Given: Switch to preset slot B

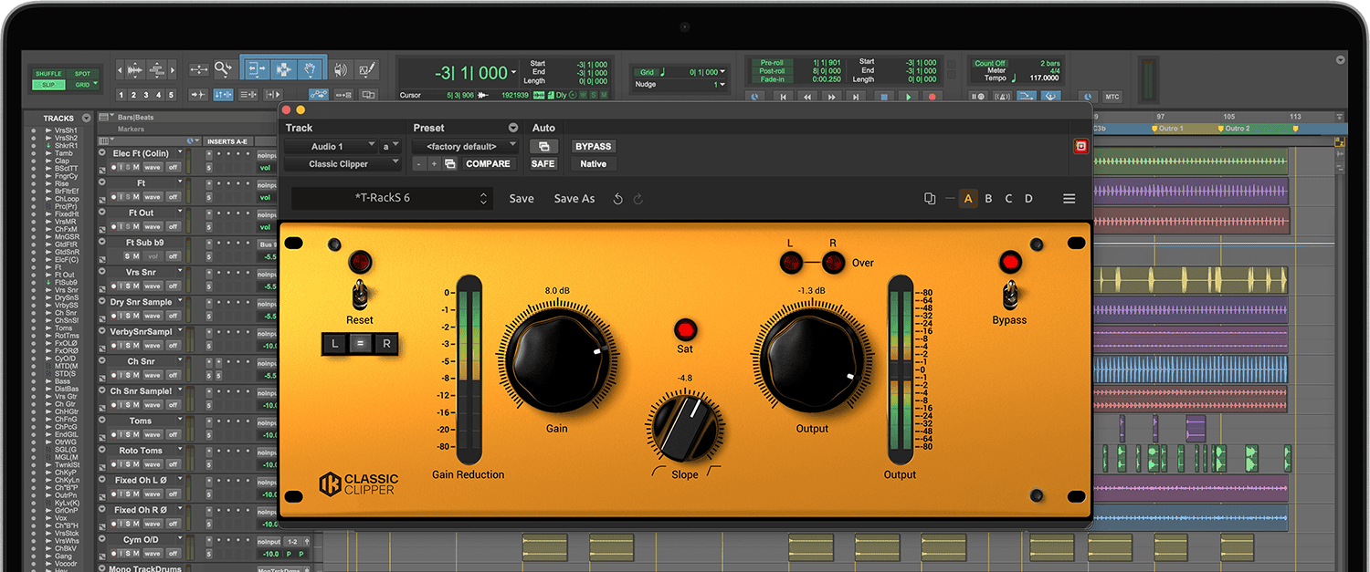Looking at the screenshot, I should (x=988, y=199).
